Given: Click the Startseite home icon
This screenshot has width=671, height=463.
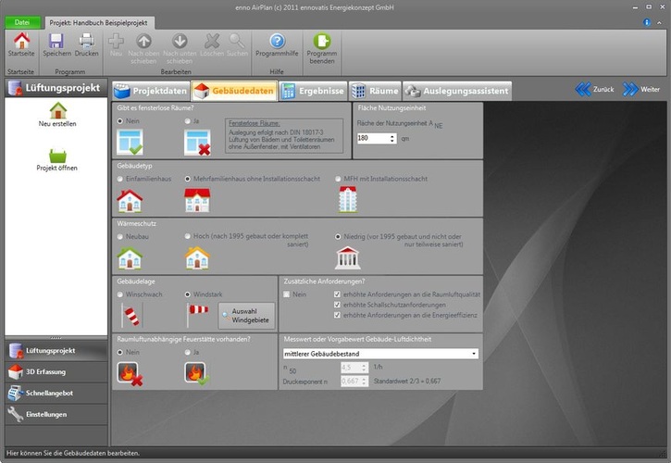Looking at the screenshot, I should [20, 42].
